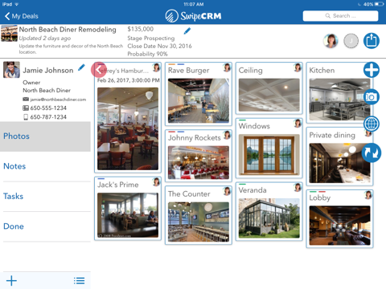The width and height of the screenshot is (386, 289).
Task: Call the work number 650-555-1234
Action: coord(48,108)
